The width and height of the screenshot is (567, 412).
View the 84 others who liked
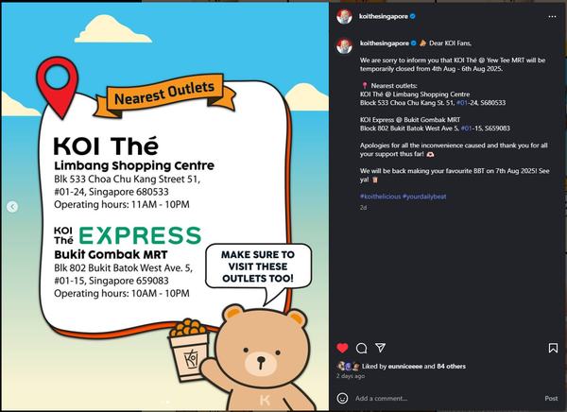tap(451, 366)
